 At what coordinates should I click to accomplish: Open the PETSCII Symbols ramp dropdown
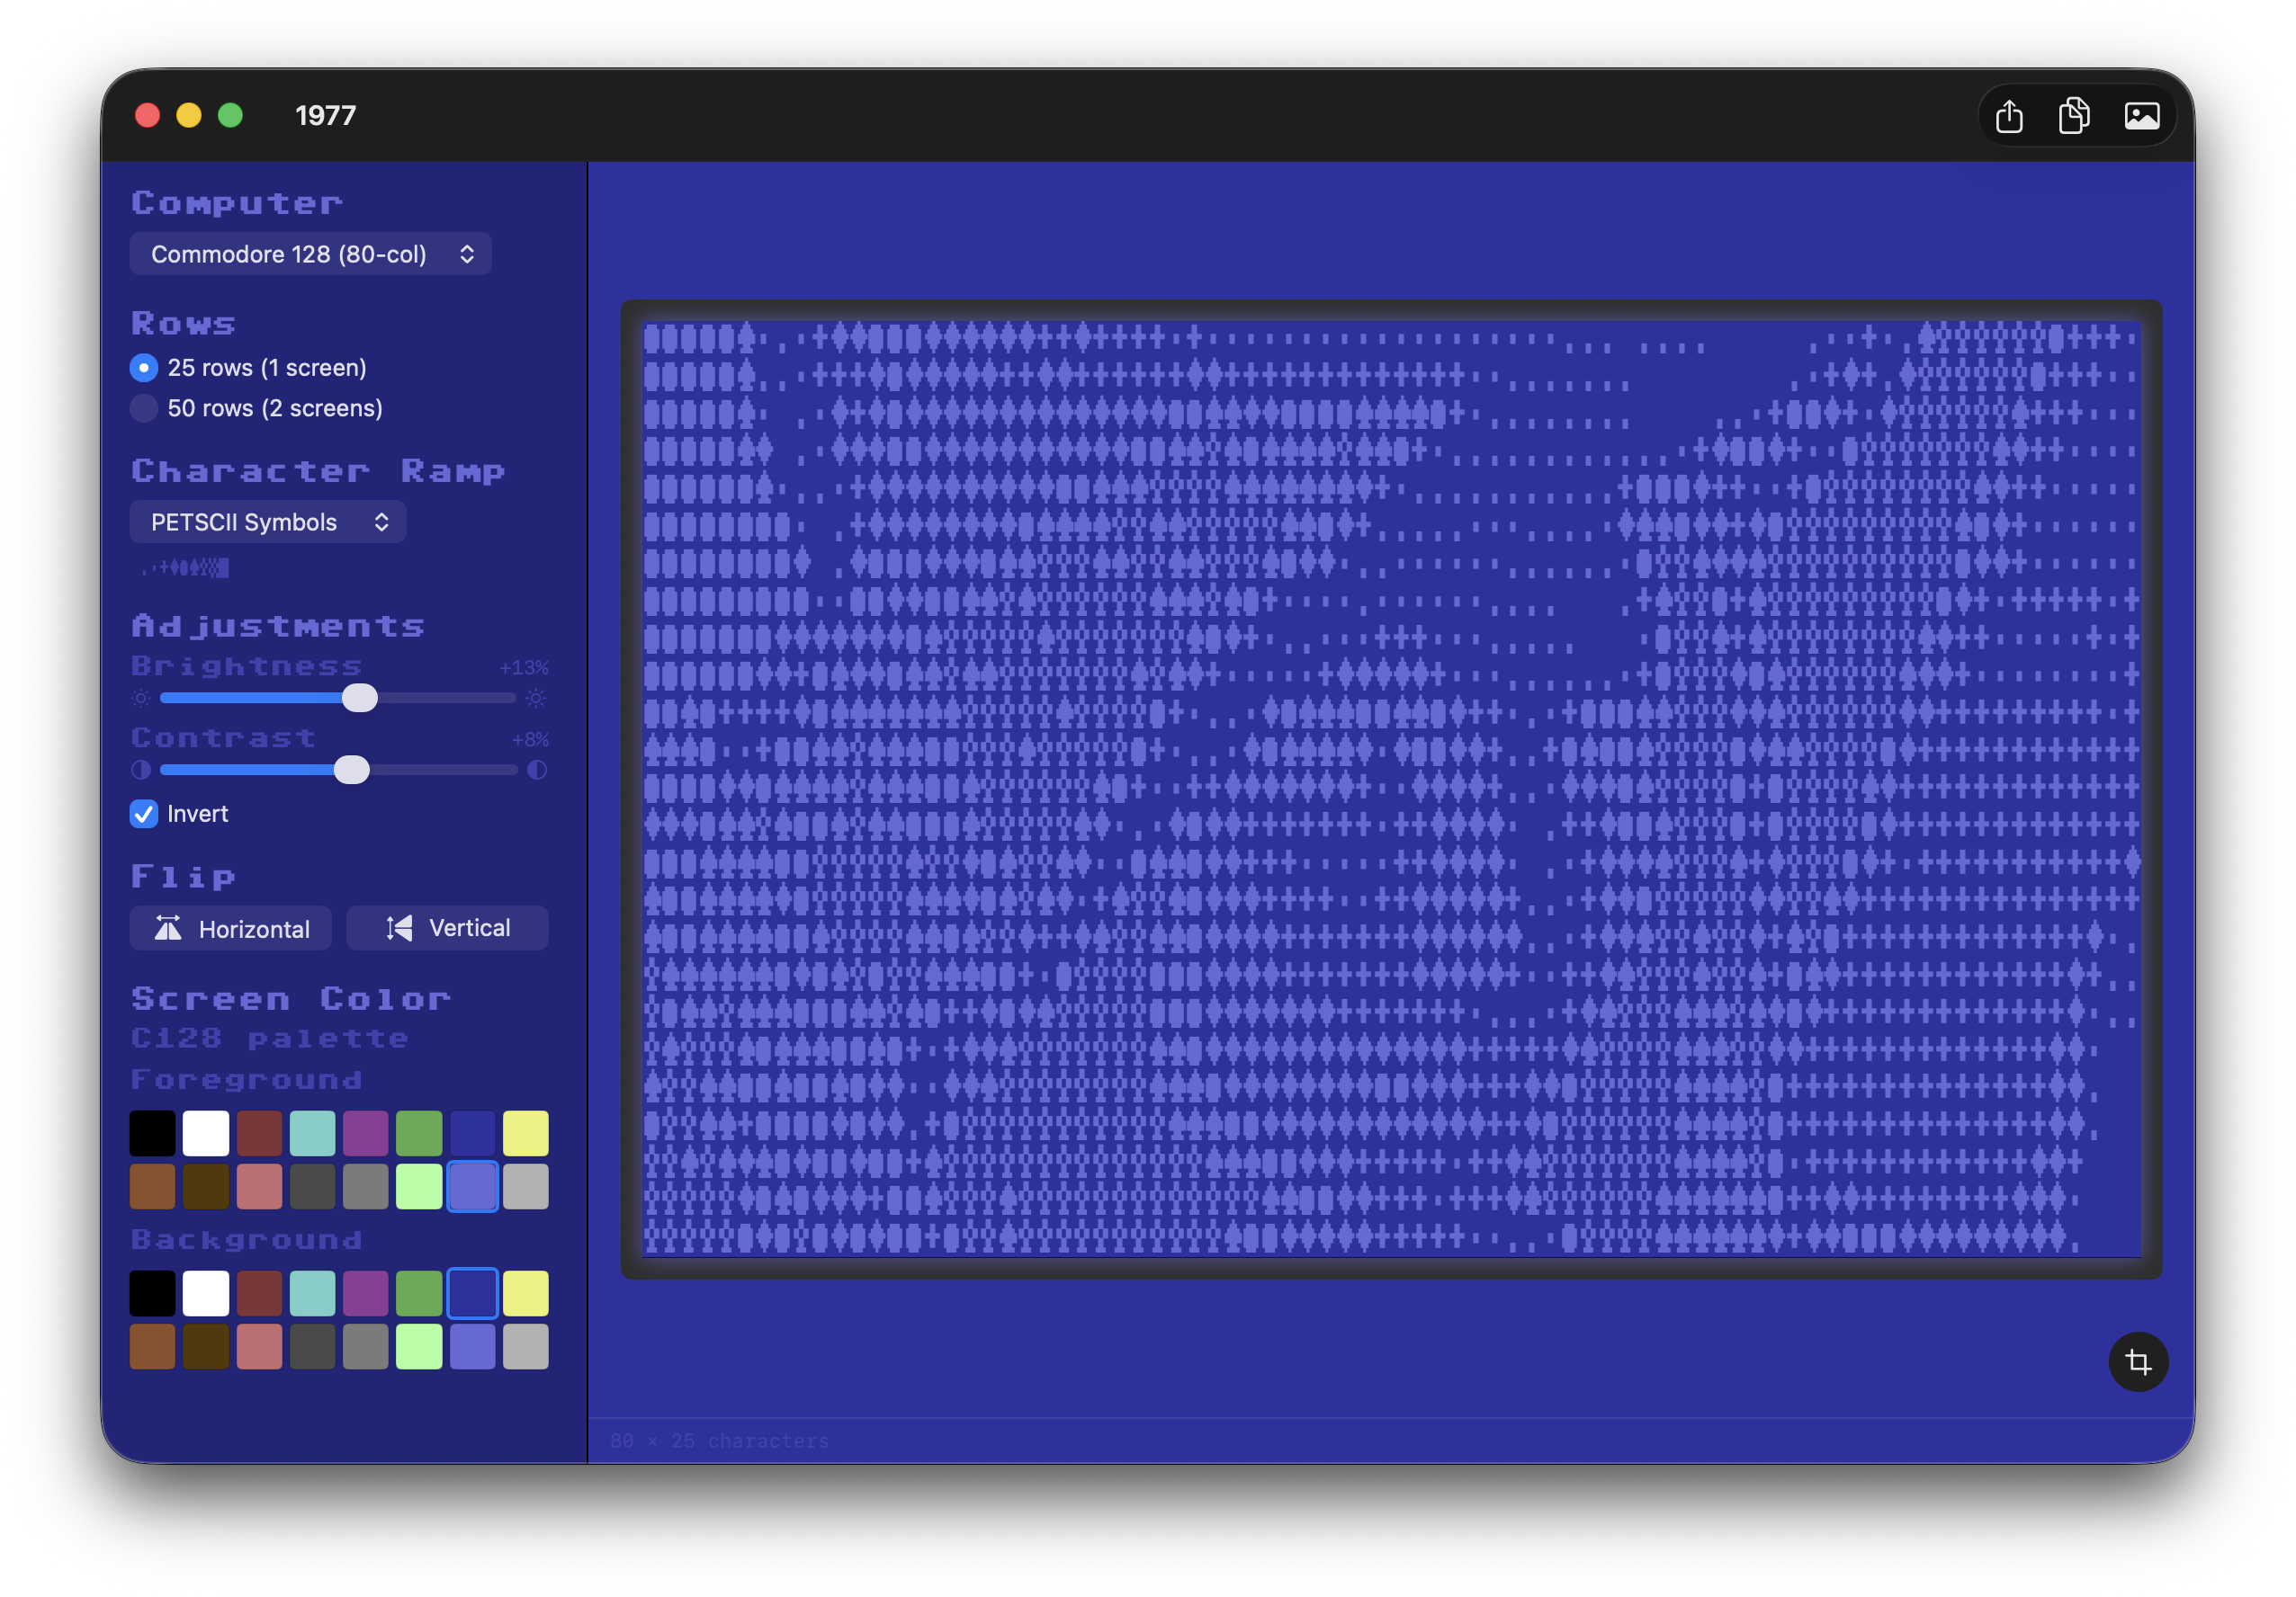coord(267,522)
